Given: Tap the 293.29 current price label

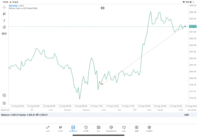Looking at the screenshot, I should pos(192,27).
